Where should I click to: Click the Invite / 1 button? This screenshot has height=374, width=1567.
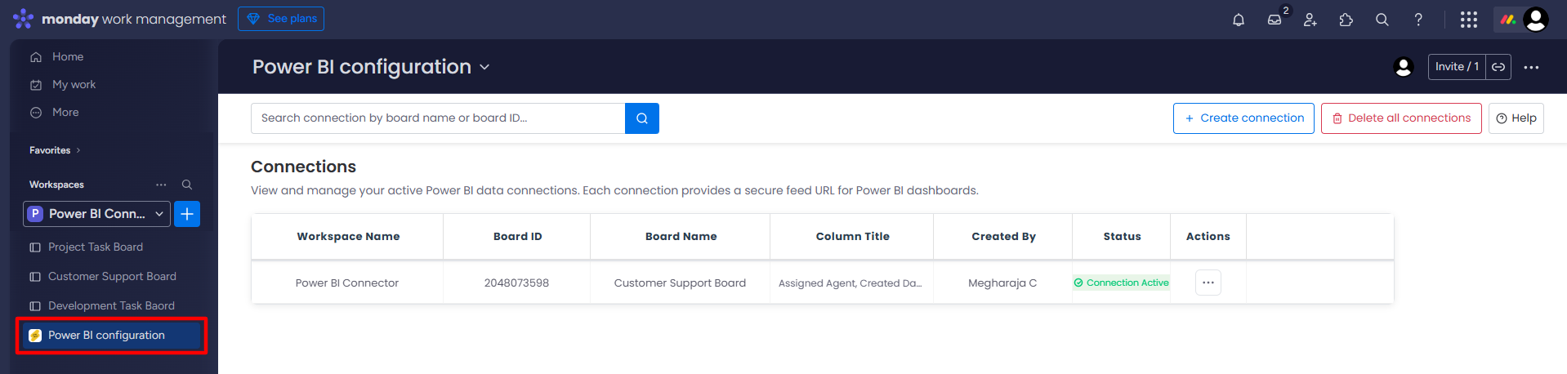click(1457, 67)
